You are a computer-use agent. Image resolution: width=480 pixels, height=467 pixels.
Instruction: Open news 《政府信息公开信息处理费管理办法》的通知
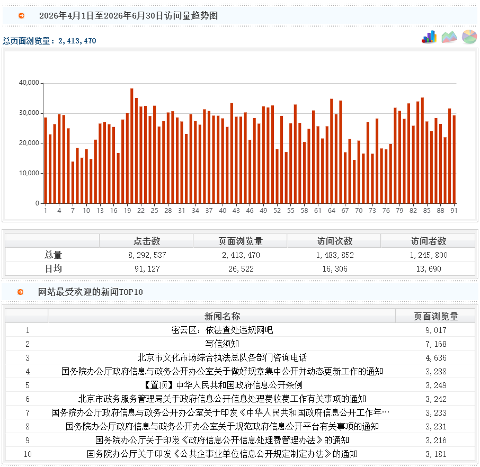[222, 440]
